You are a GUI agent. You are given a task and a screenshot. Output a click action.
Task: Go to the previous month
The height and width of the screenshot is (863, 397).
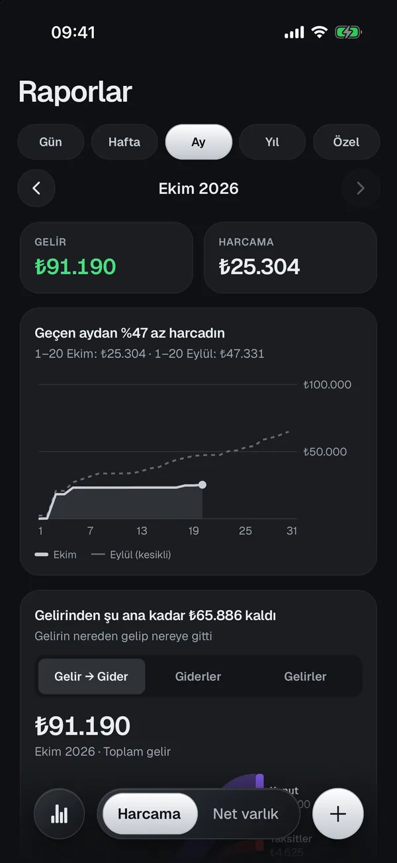click(x=36, y=189)
